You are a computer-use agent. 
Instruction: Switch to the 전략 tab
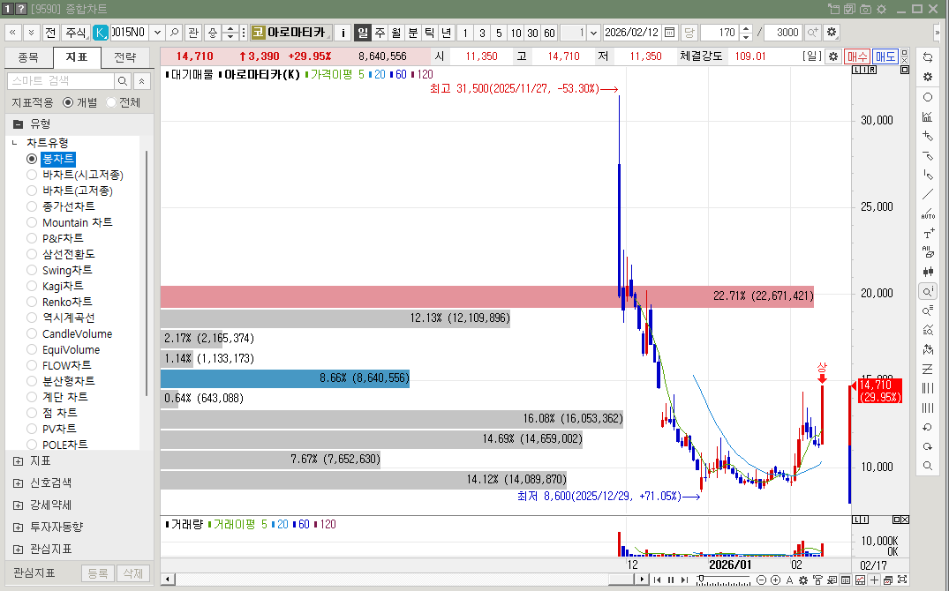pyautogui.click(x=125, y=57)
